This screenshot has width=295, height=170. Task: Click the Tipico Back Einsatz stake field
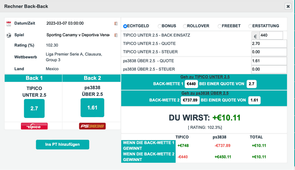coord(271,35)
